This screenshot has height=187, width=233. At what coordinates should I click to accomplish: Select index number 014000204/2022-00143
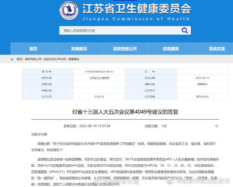[99, 72]
